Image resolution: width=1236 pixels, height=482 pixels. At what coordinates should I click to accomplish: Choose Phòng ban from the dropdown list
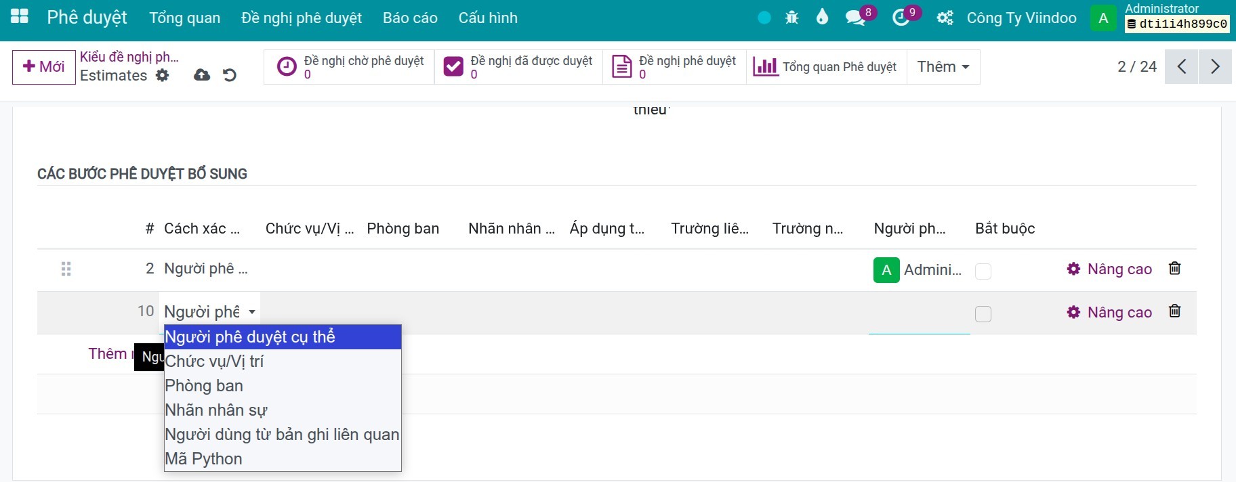tap(283, 386)
